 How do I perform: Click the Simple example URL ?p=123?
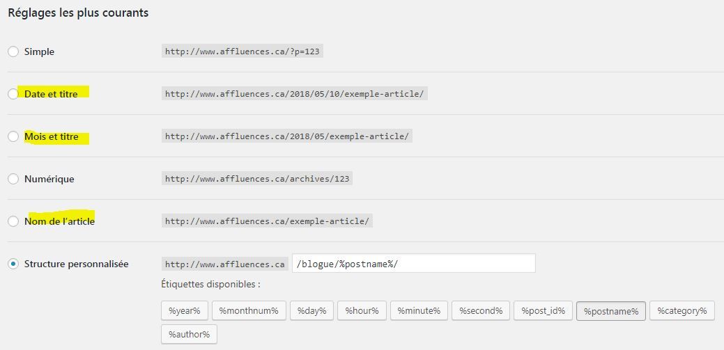(242, 51)
